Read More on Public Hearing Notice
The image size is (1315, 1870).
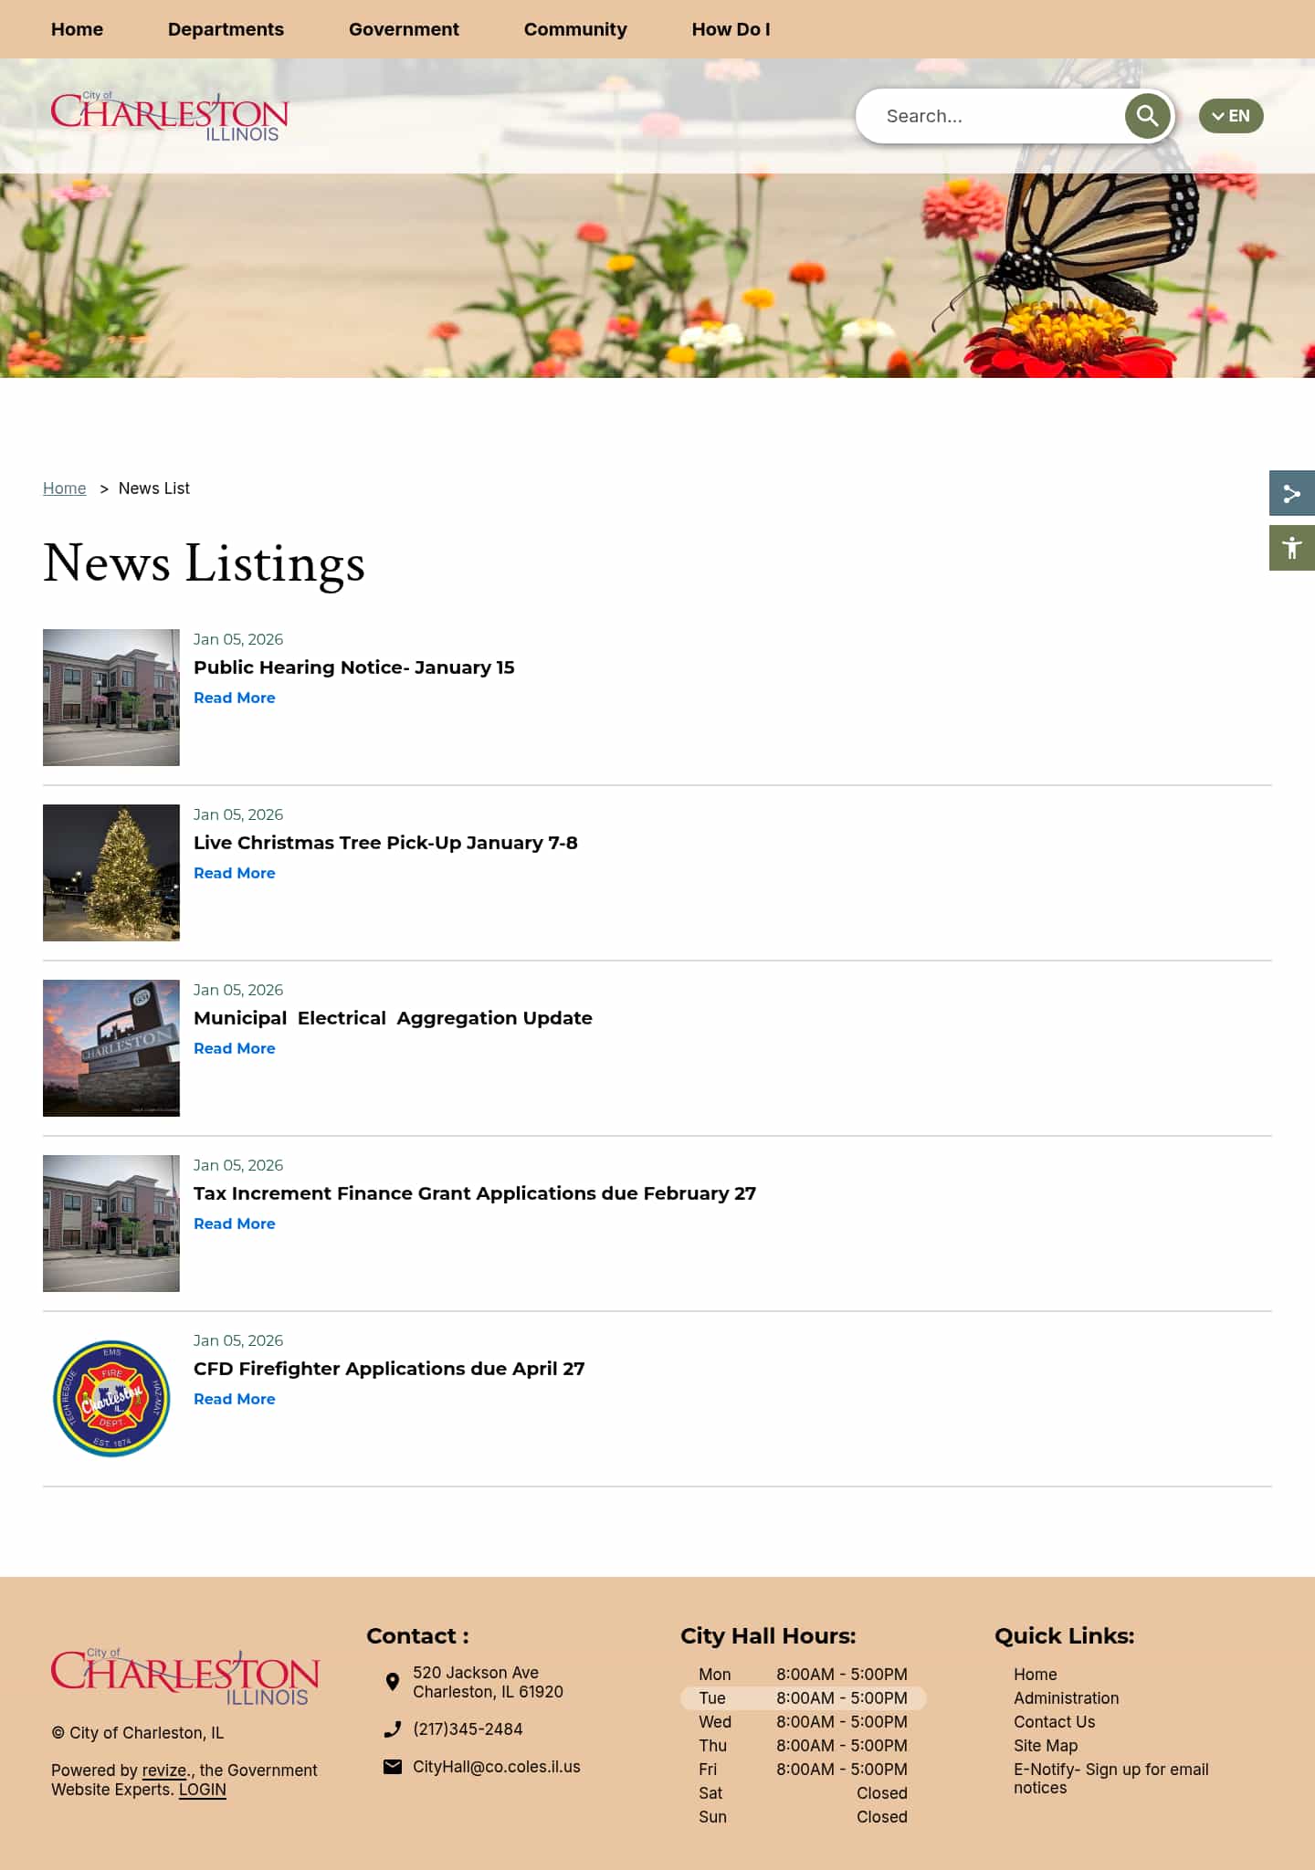click(x=234, y=698)
